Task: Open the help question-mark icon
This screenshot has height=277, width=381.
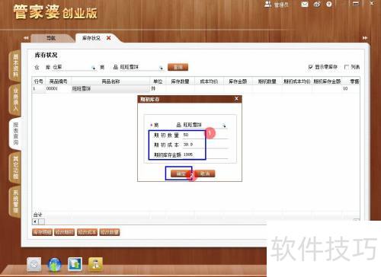Action: (x=329, y=5)
